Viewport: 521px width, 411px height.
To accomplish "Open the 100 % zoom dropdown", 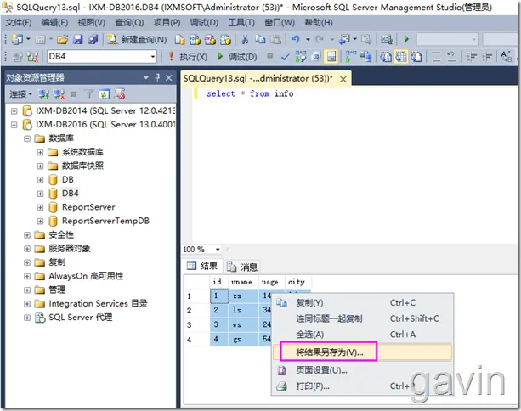I will (218, 250).
